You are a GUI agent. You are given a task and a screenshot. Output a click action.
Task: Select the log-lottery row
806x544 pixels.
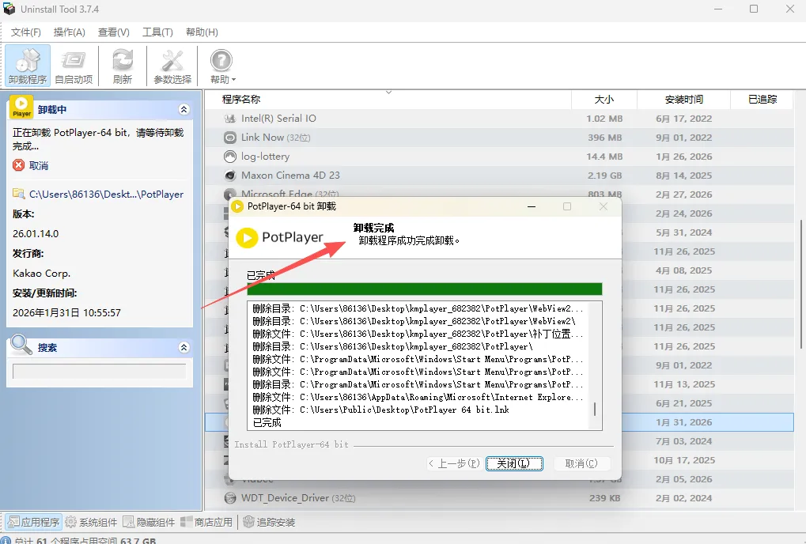pos(499,157)
